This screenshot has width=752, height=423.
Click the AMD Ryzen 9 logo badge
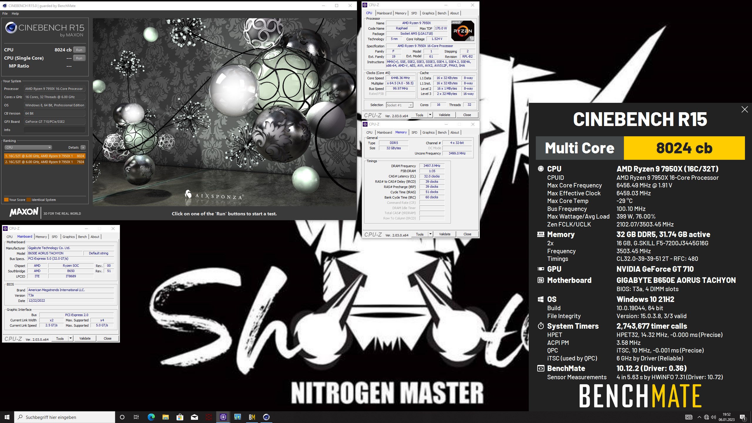pos(463,31)
